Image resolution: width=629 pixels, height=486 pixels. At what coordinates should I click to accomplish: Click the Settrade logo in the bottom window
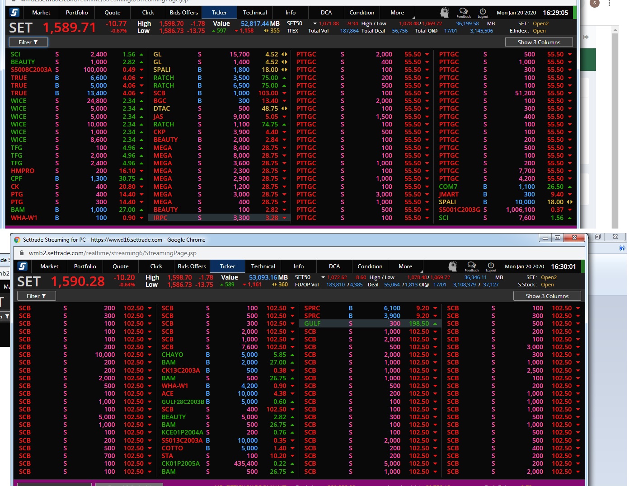point(23,266)
